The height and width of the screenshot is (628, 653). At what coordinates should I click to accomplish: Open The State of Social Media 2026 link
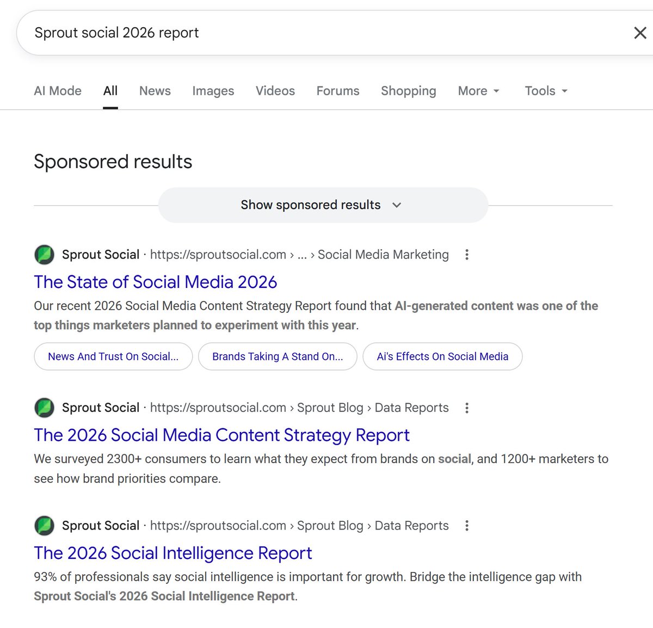pyautogui.click(x=156, y=282)
